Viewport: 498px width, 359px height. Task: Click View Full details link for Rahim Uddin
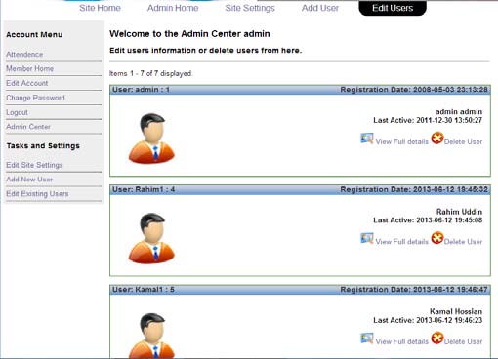(402, 242)
